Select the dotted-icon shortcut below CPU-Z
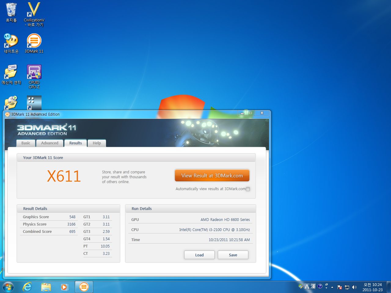This screenshot has height=293, width=391. pyautogui.click(x=34, y=103)
